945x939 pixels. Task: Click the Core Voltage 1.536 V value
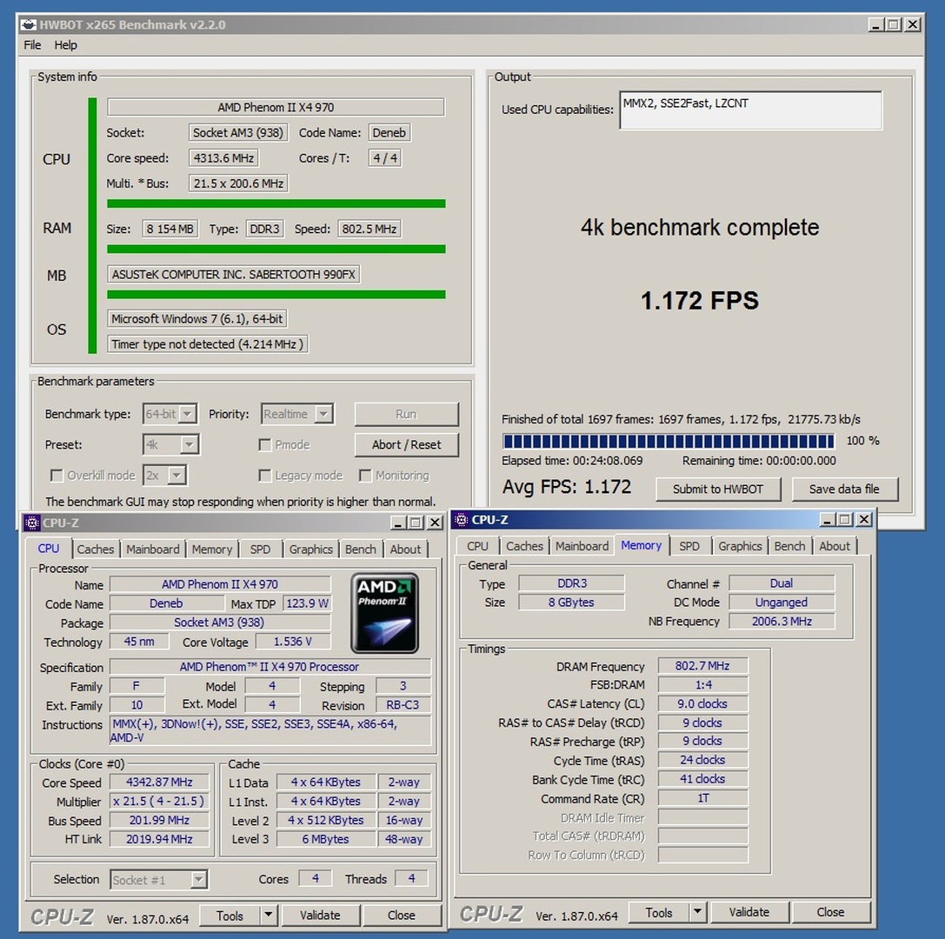tap(293, 642)
